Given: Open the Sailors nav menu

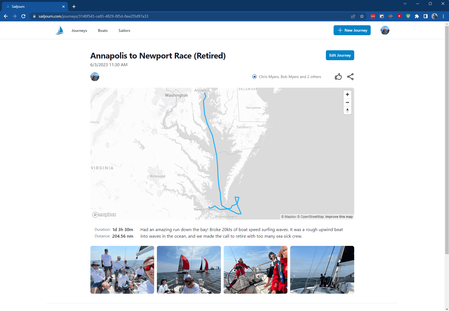Looking at the screenshot, I should pos(124,30).
